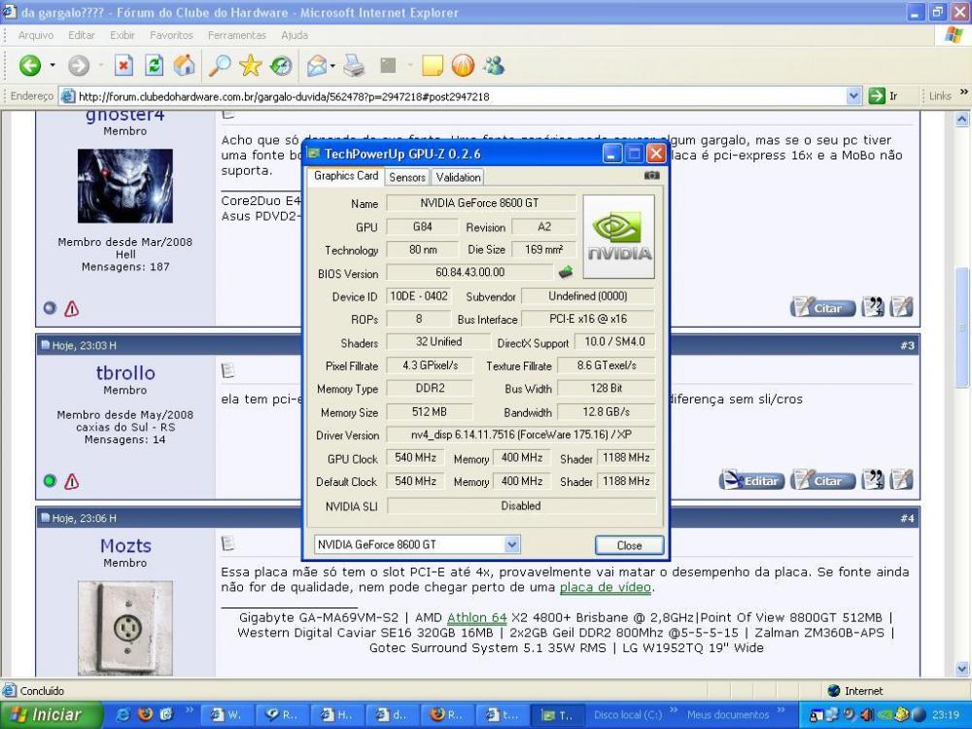Expand the address bar URL dropdown

(x=853, y=96)
